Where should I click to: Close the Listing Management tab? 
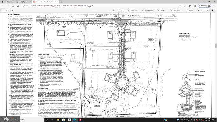[31, 2]
